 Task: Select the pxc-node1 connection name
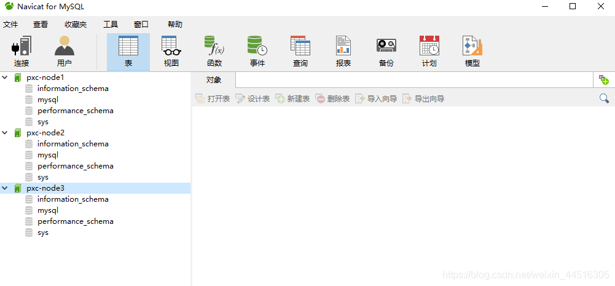pyautogui.click(x=45, y=77)
